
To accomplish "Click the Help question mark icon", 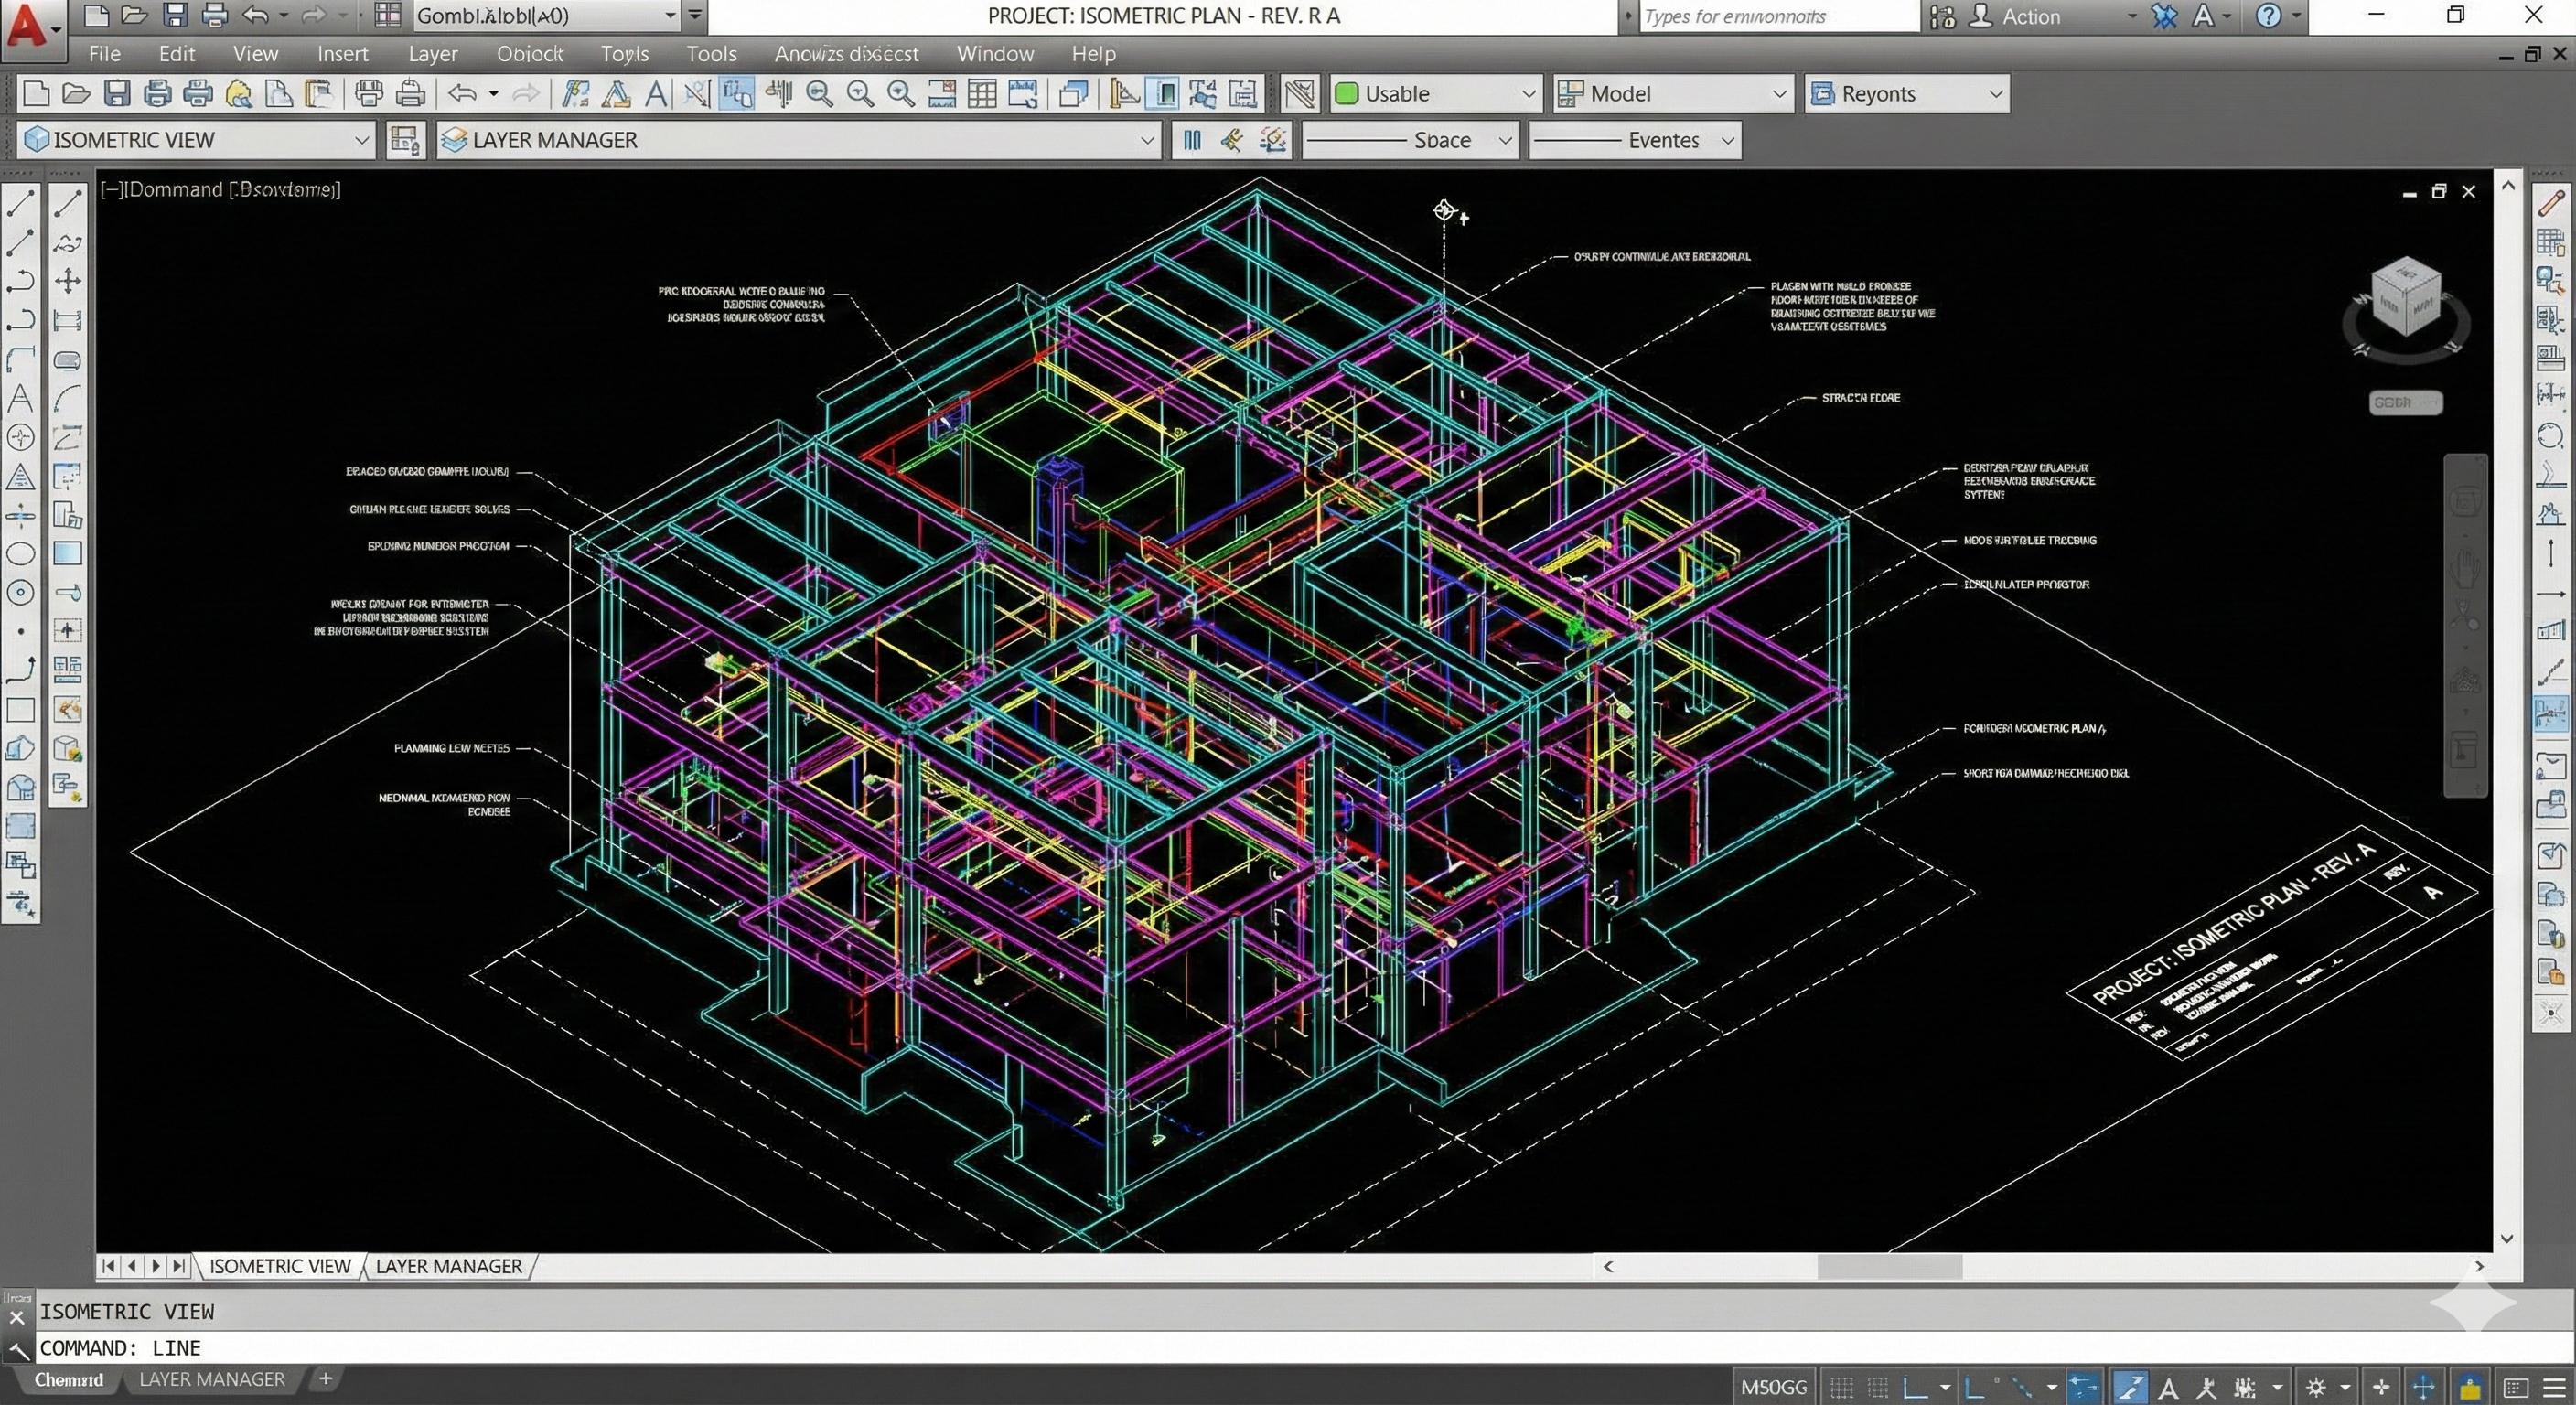I will (2269, 16).
